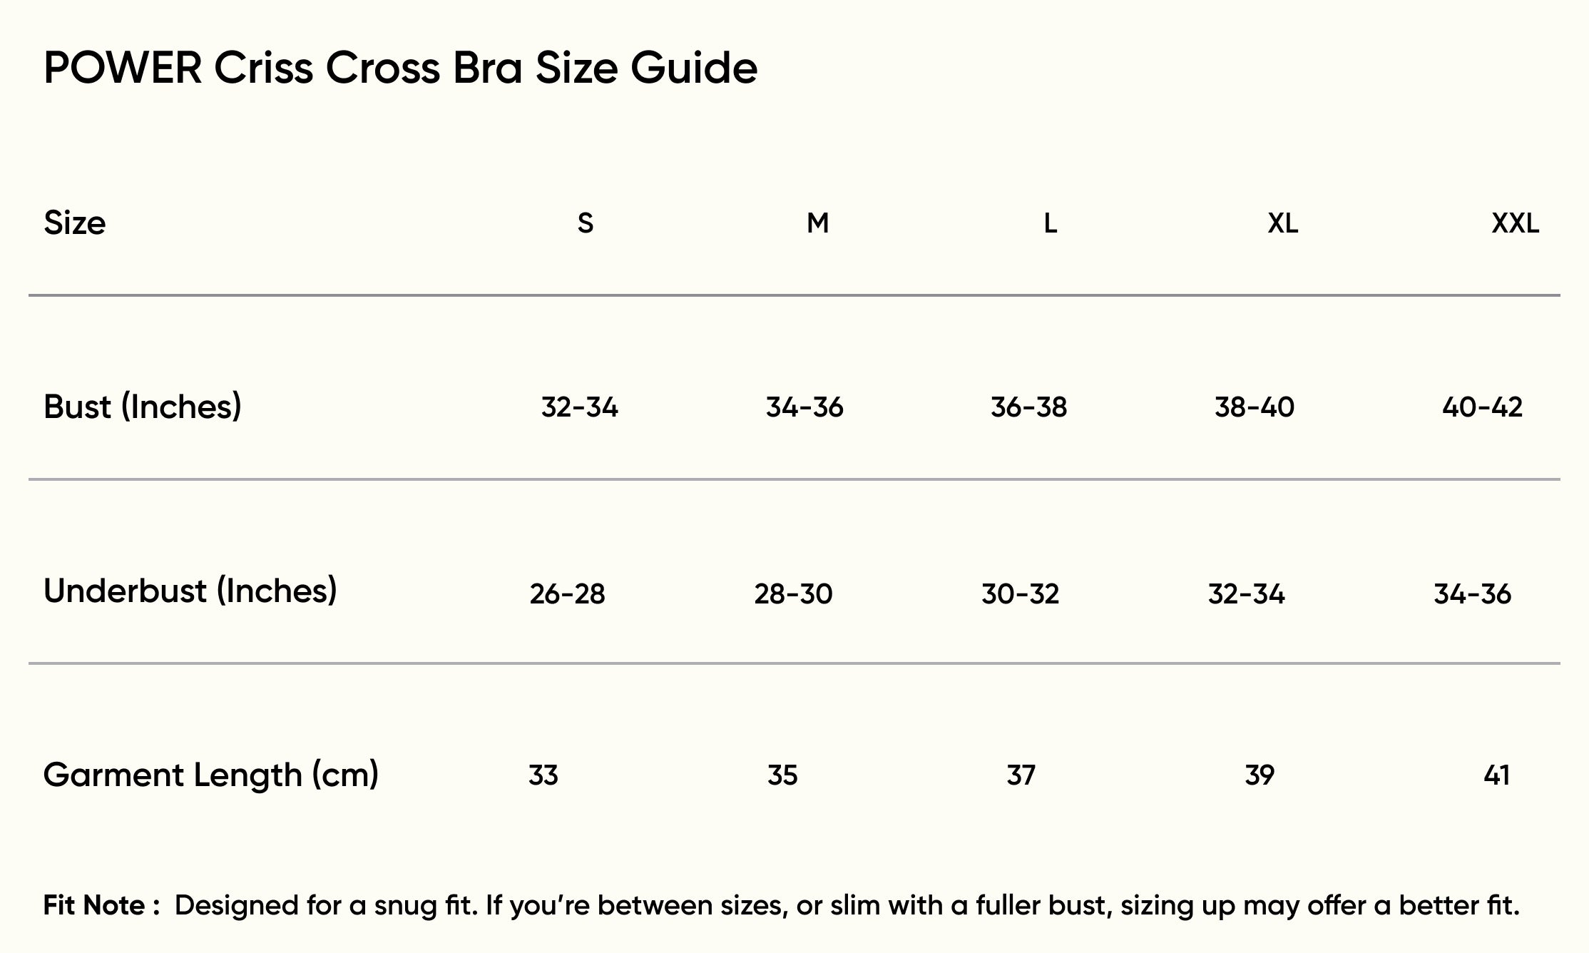Select the XXL size column header
This screenshot has height=953, width=1589.
pos(1515,223)
